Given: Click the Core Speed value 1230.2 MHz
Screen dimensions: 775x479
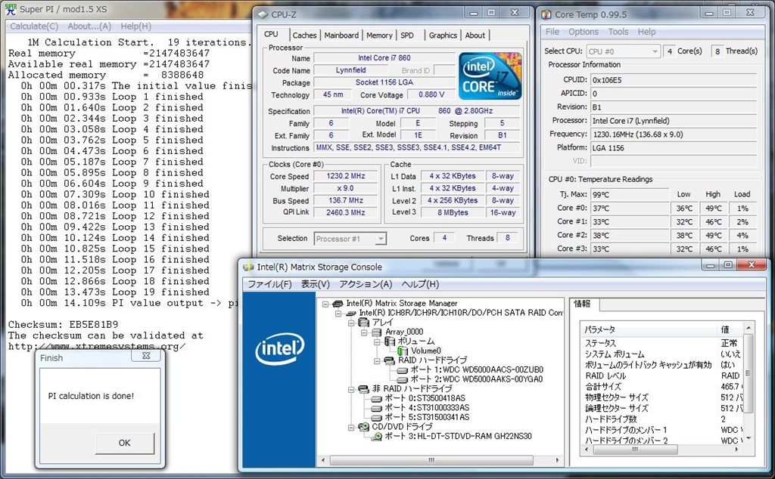Looking at the screenshot, I should click(x=346, y=176).
